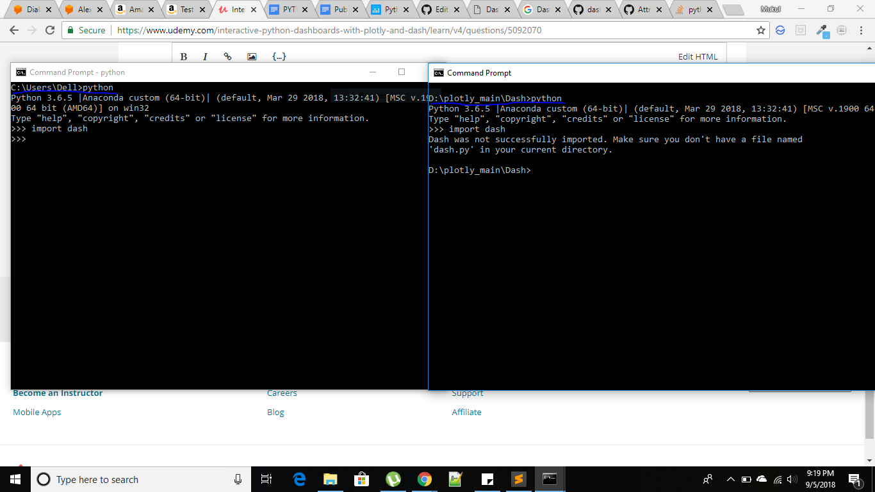Click the Edit HTML button
The width and height of the screenshot is (875, 492).
click(698, 56)
